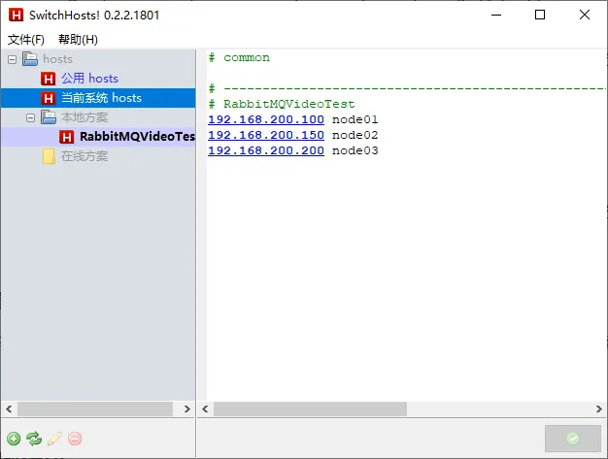Screen dimensions: 608x459
Task: Click the 192.168.200.200 address link
Action: [265, 150]
